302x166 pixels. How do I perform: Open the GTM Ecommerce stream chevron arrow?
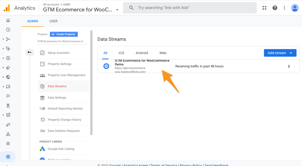(x=289, y=66)
